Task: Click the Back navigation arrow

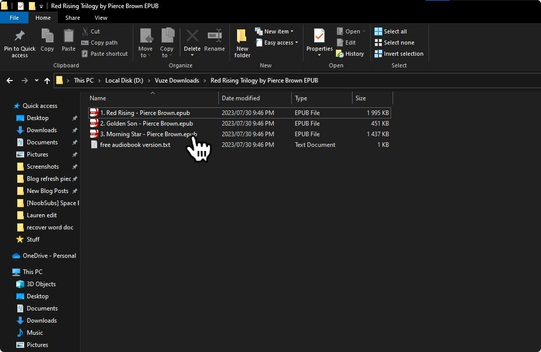Action: 10,81
